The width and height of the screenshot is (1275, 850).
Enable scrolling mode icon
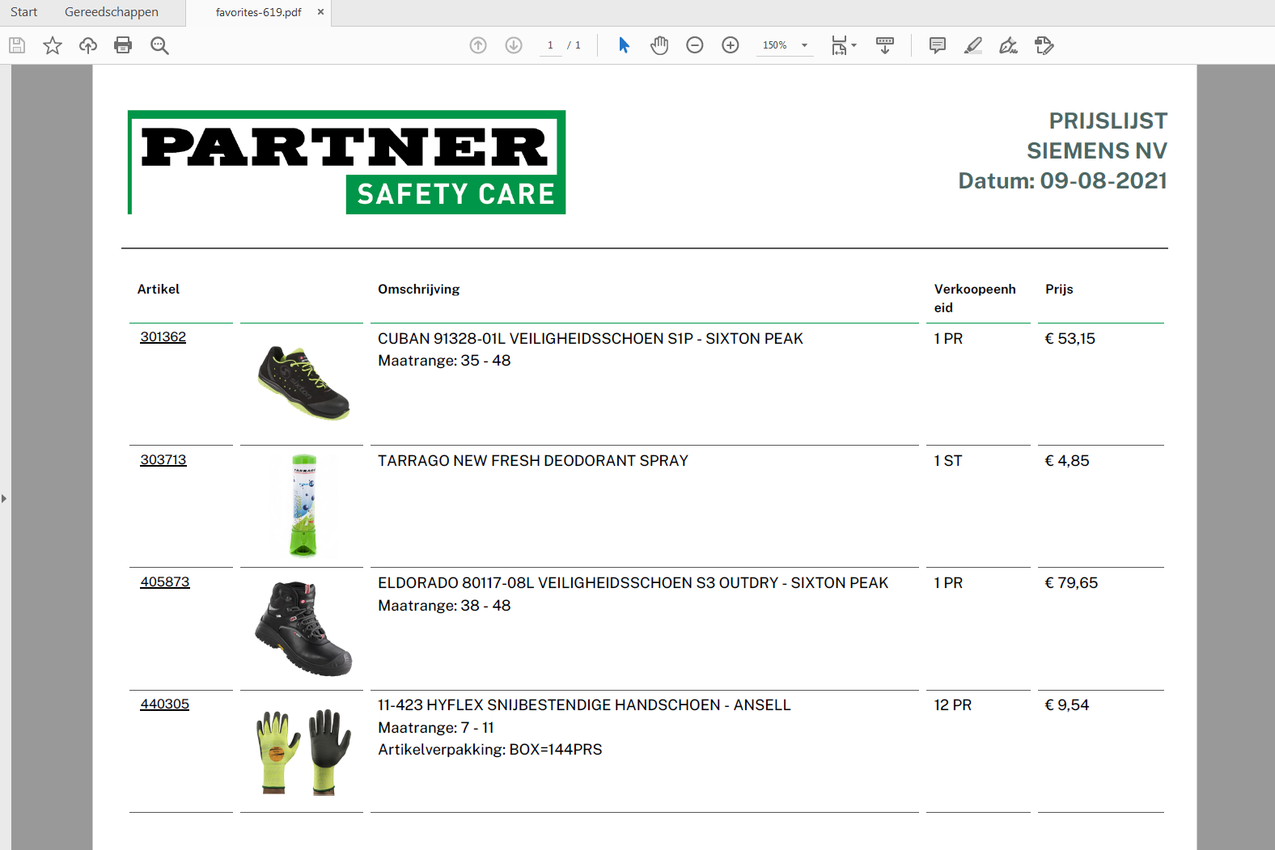tap(885, 45)
